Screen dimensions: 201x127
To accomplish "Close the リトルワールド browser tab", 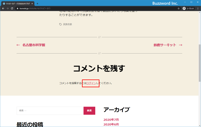I will (32, 4).
